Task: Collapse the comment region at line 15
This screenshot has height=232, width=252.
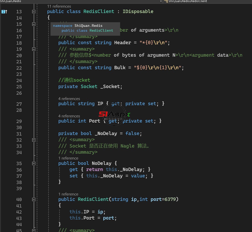Action: [33, 24]
